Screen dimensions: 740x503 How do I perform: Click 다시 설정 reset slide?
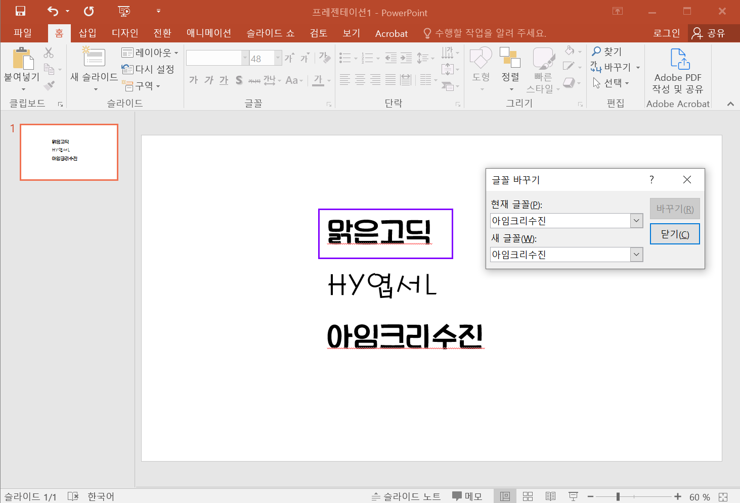click(148, 69)
